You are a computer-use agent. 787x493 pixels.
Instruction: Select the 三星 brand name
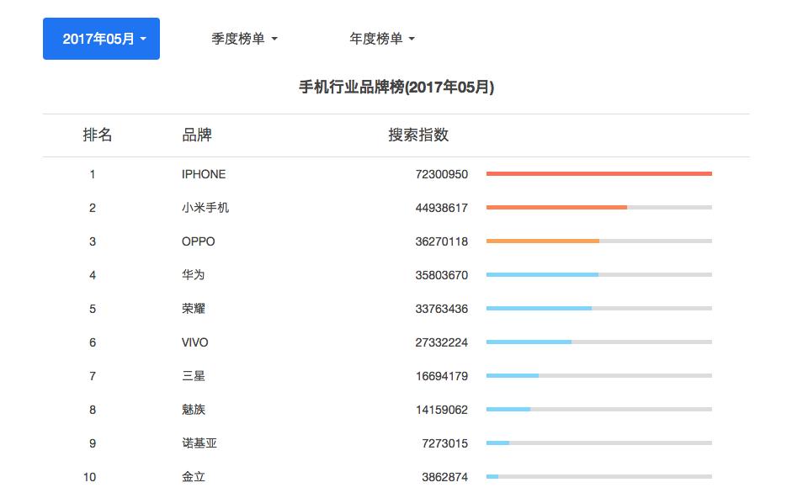coord(194,376)
